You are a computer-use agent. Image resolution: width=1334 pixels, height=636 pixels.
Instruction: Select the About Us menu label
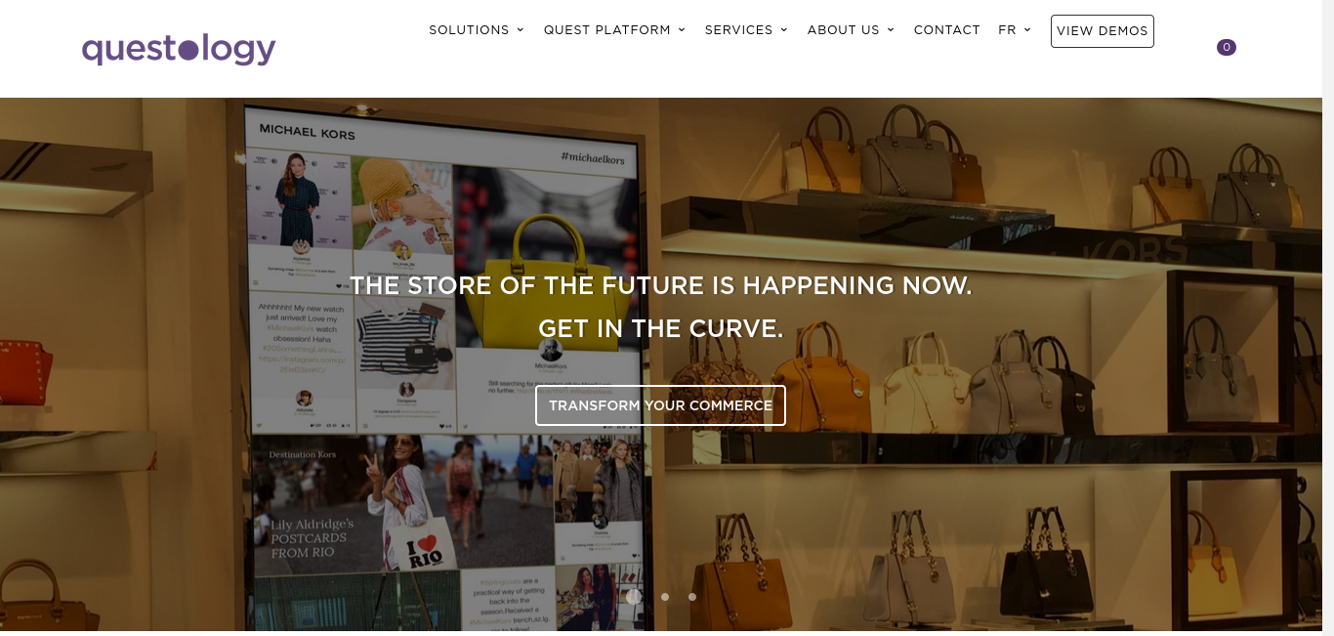(x=844, y=30)
